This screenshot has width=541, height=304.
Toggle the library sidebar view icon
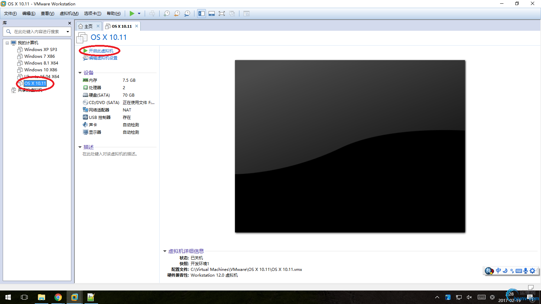pos(202,14)
